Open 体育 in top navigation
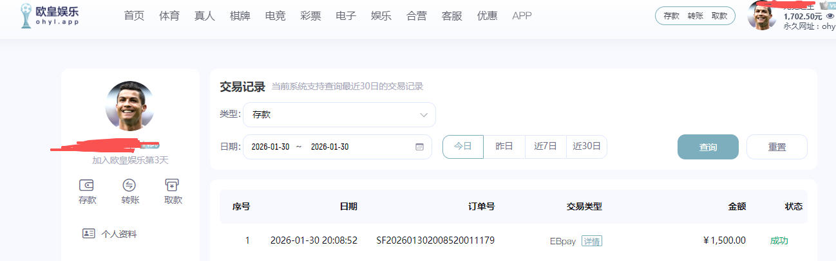Viewport: 836px width, 261px height. point(169,16)
